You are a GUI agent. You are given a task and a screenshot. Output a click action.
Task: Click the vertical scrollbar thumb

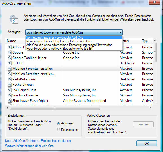(x=155, y=52)
